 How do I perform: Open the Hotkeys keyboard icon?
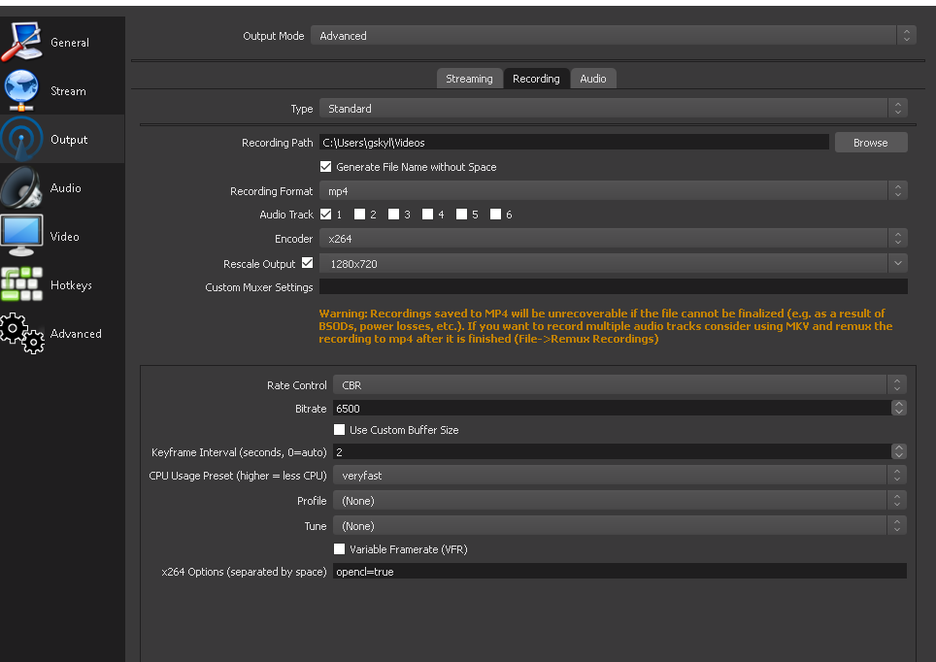tap(22, 284)
